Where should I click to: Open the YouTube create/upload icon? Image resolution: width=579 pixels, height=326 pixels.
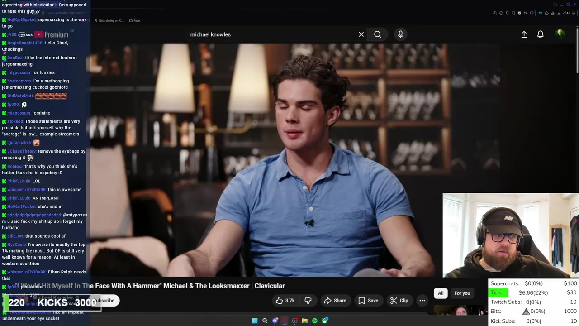point(524,34)
